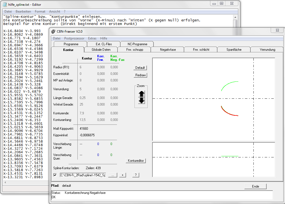Switch to the Globale Daten tab
This screenshot has width=285, height=204.
[101, 50]
